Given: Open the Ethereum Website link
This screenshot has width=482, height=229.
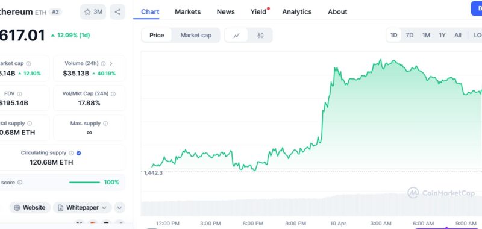Looking at the screenshot, I should click(30, 208).
